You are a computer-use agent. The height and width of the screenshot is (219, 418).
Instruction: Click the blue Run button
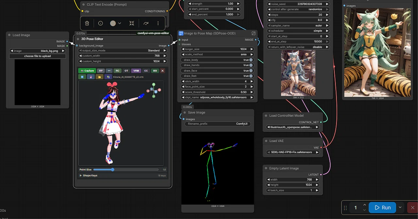point(382,208)
